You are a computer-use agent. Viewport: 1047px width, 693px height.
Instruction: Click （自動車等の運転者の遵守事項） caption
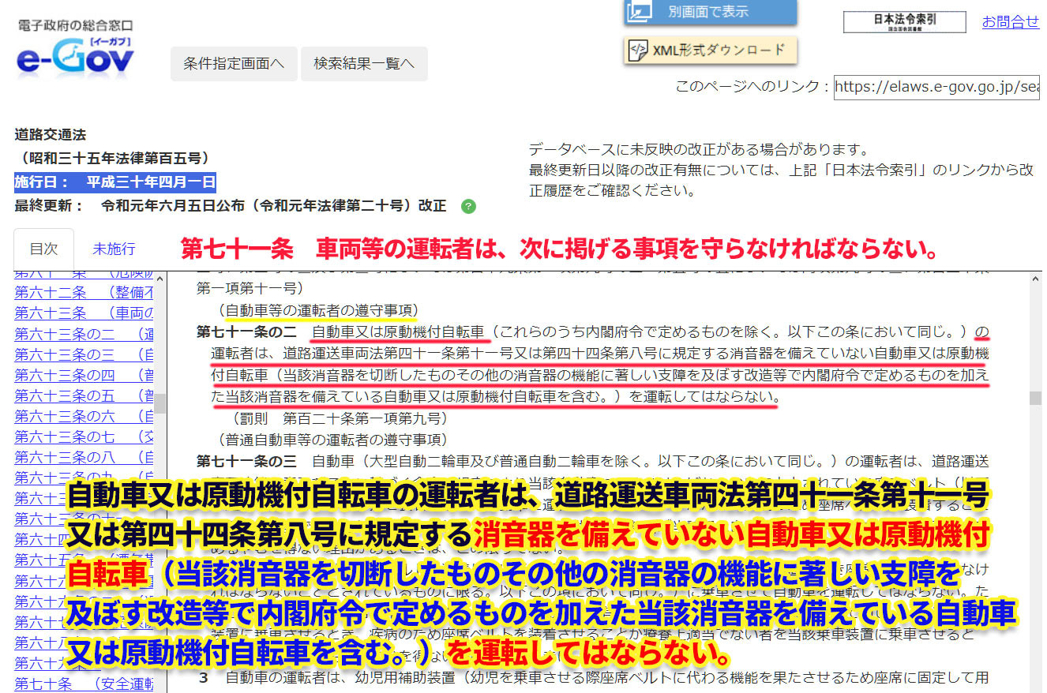click(x=317, y=310)
